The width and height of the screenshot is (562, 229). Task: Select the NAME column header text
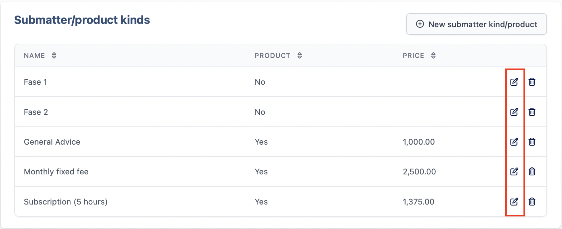(x=34, y=56)
